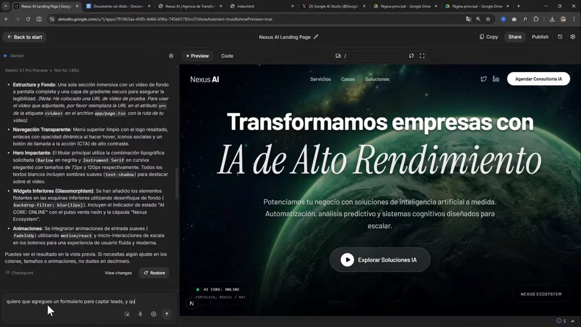
Task: Click the blue circular extension icon
Action: (x=503, y=19)
